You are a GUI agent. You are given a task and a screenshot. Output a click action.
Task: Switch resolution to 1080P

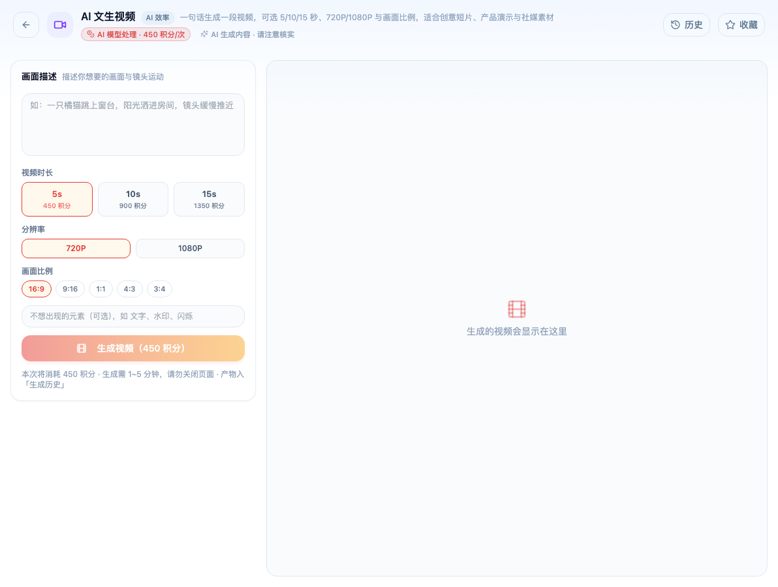click(190, 248)
